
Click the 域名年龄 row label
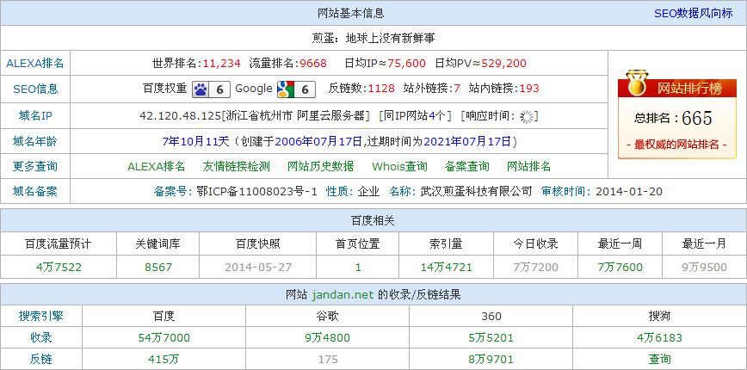coord(35,141)
